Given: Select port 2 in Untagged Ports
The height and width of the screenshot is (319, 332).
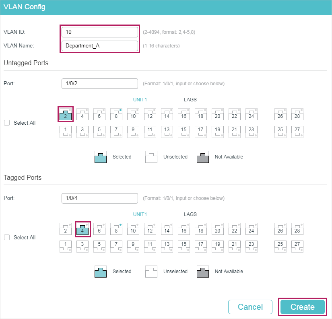Looking at the screenshot, I should [66, 114].
